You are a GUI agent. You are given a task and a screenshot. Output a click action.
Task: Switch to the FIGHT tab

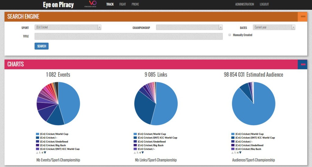(122, 4)
